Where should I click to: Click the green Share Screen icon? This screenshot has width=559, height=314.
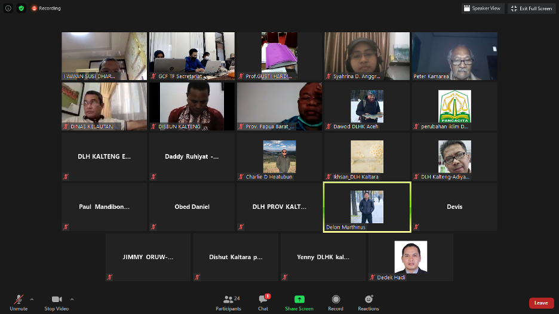[299, 299]
